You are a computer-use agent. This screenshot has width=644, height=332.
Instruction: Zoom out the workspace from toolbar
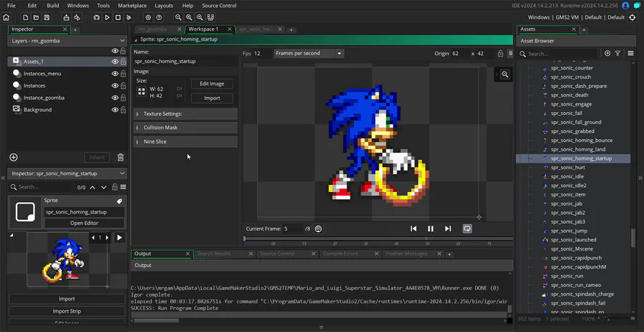coord(178,18)
